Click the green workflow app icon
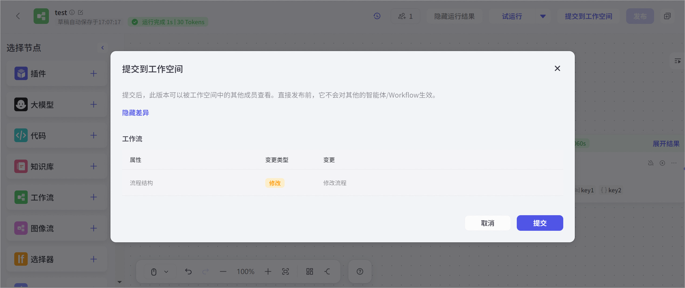 click(41, 16)
